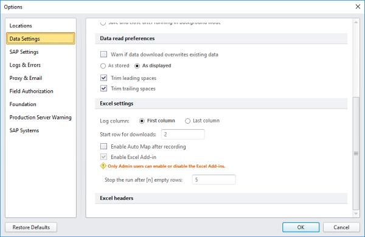The width and height of the screenshot is (365, 237).
Task: Click the Excel headers section heading
Action: 117,198
